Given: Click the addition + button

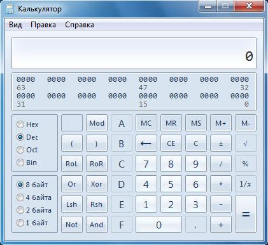Looking at the screenshot, I should point(221,225).
